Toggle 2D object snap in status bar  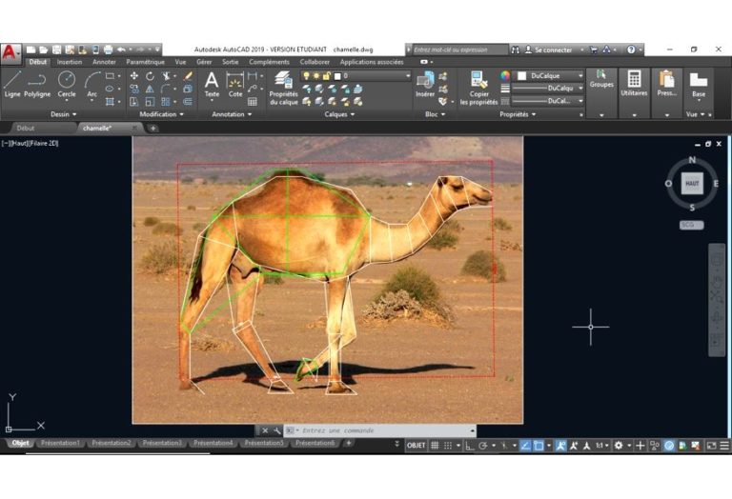click(539, 446)
